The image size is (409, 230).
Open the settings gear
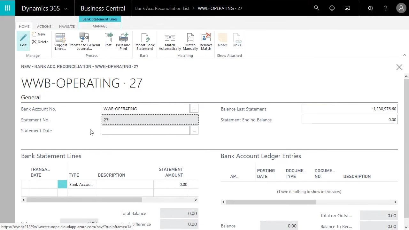(371, 8)
